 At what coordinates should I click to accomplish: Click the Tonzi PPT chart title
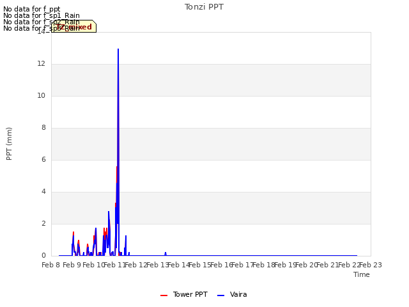(204, 7)
